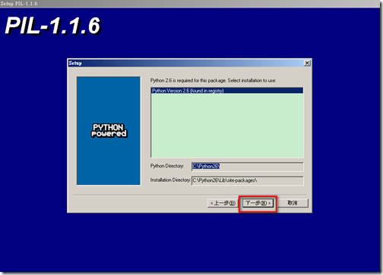Click the "Python Directory:" label

coord(167,166)
